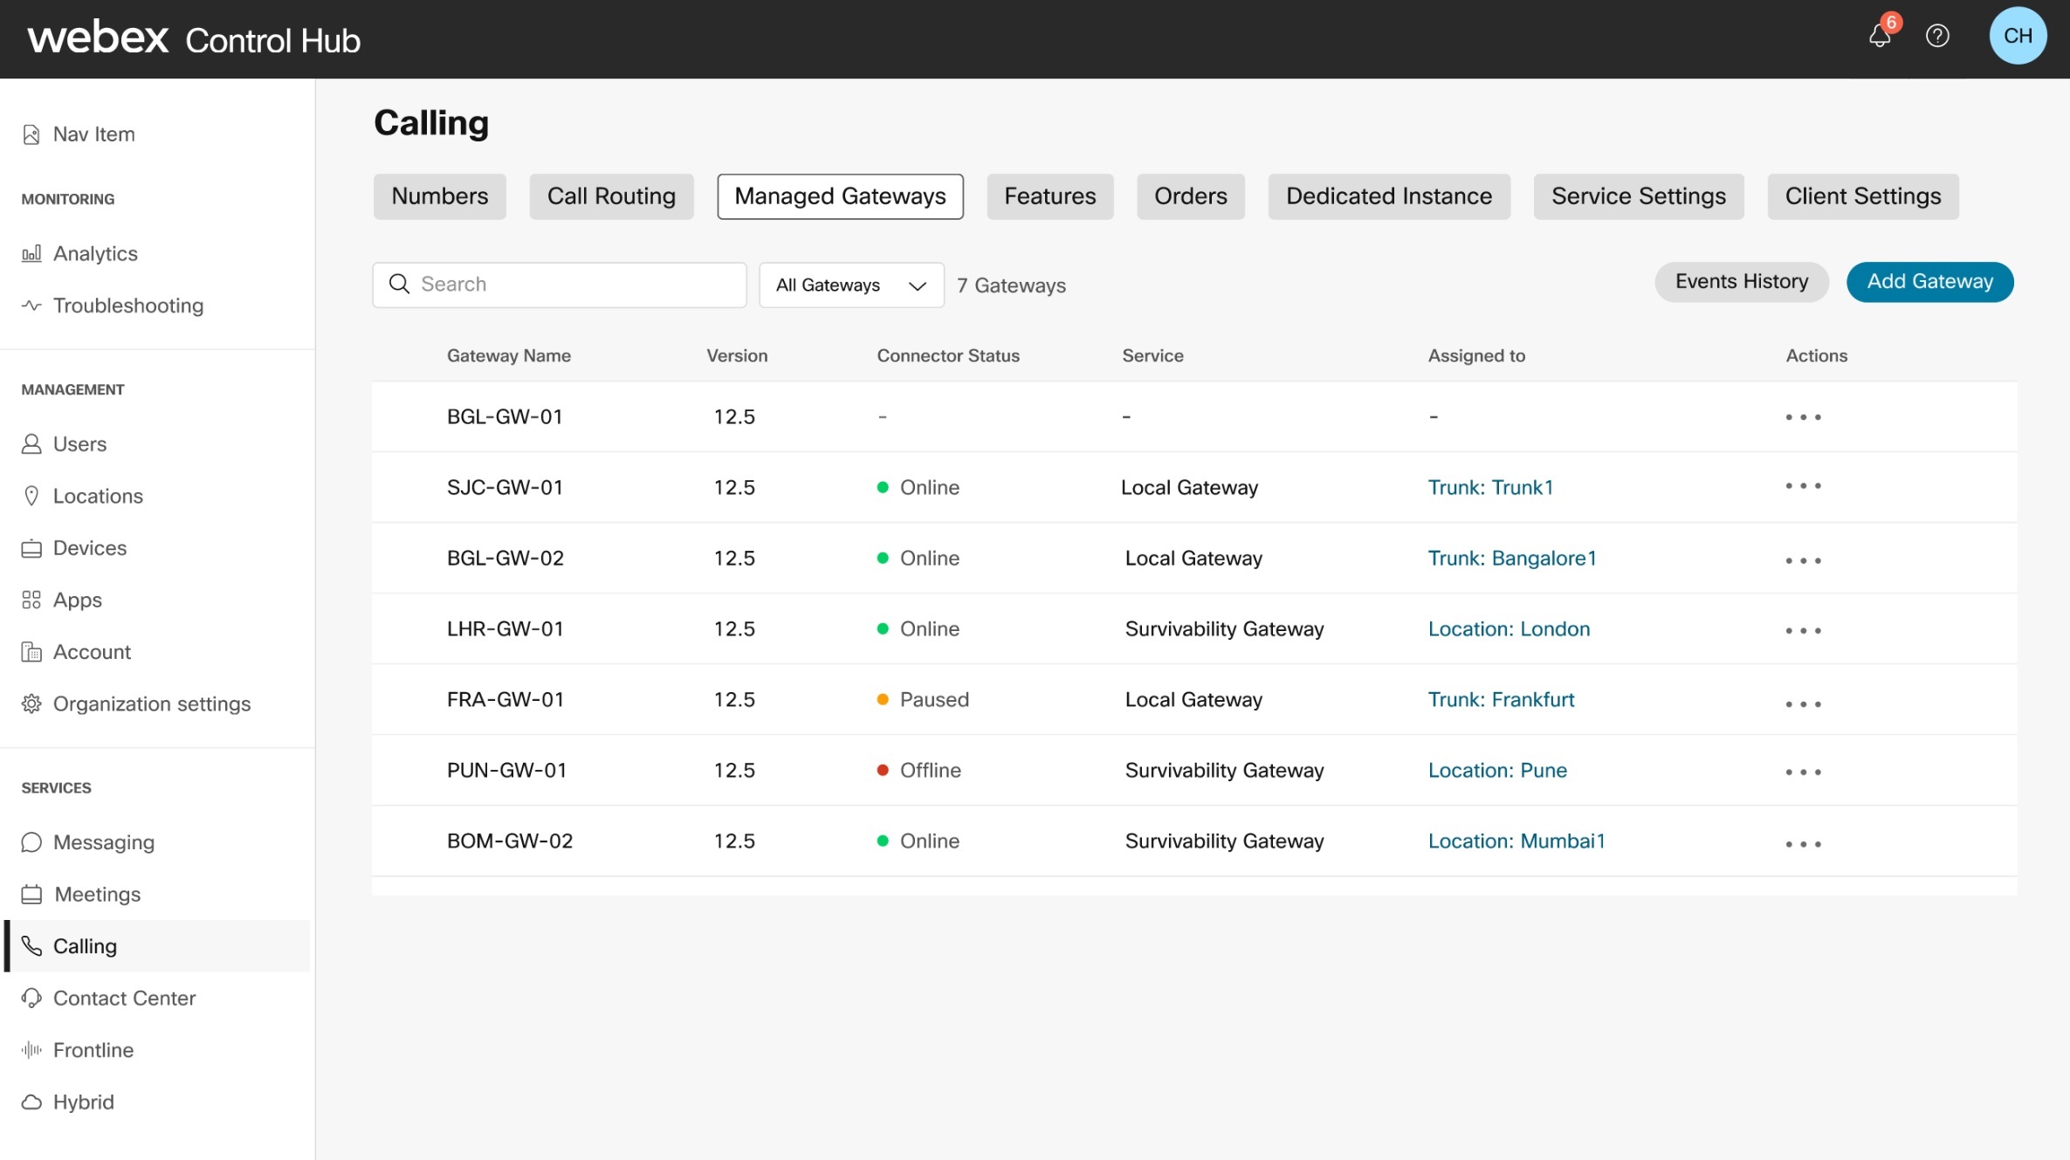
Task: Follow the Location: Pune link
Action: click(1497, 771)
